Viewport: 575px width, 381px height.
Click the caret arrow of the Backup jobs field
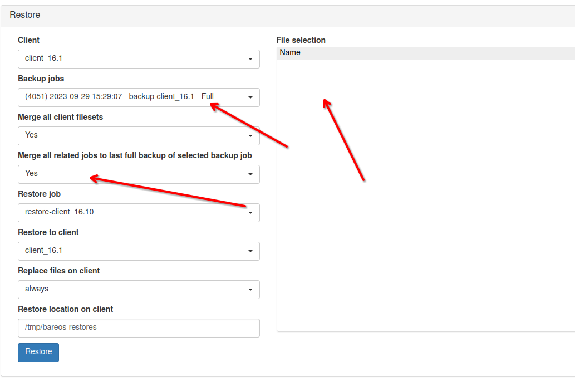(250, 97)
